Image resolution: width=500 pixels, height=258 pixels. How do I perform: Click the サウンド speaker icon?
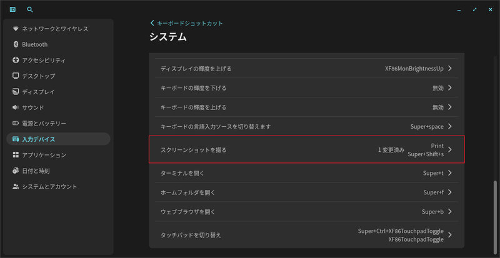pyautogui.click(x=16, y=107)
